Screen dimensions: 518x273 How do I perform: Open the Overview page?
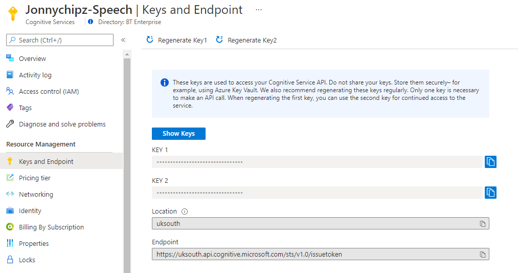[x=32, y=59]
